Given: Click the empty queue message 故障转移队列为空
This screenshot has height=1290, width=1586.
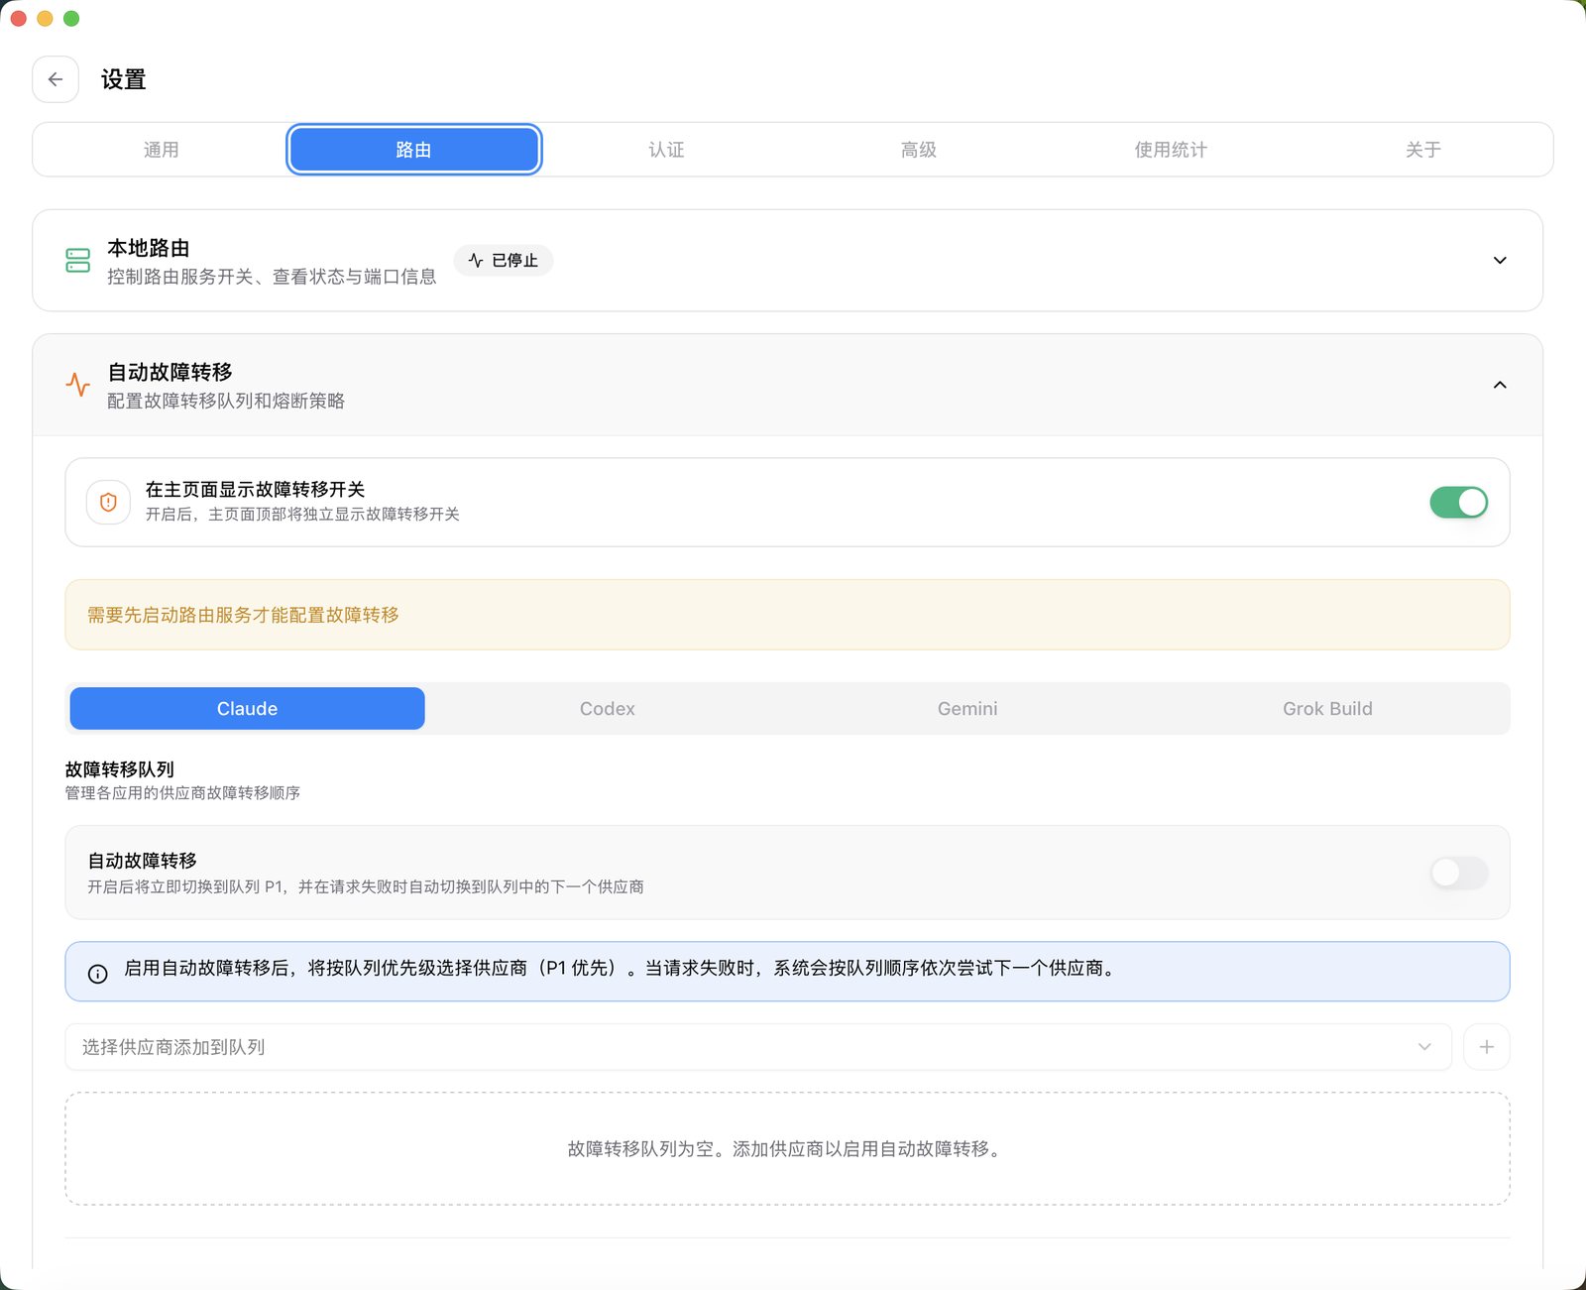Looking at the screenshot, I should point(786,1149).
